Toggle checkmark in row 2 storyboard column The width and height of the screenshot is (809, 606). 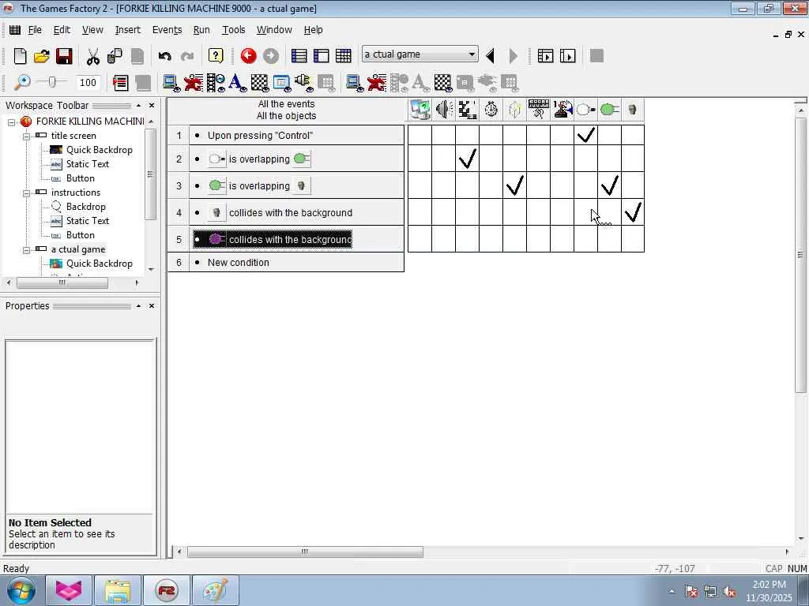click(x=468, y=159)
